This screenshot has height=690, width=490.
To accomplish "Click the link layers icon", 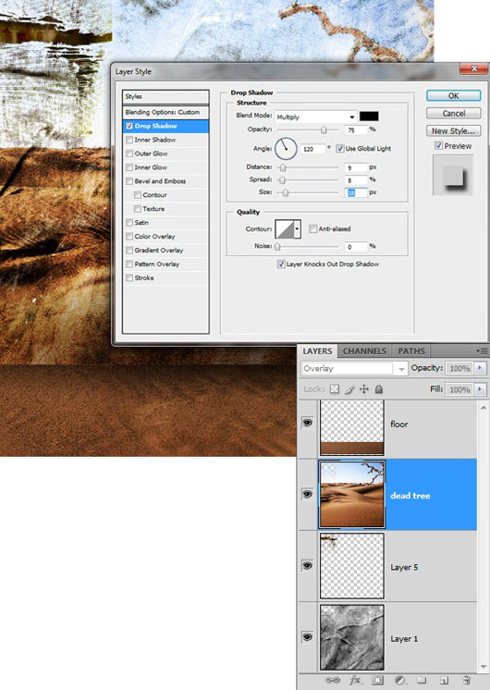I will click(x=333, y=680).
